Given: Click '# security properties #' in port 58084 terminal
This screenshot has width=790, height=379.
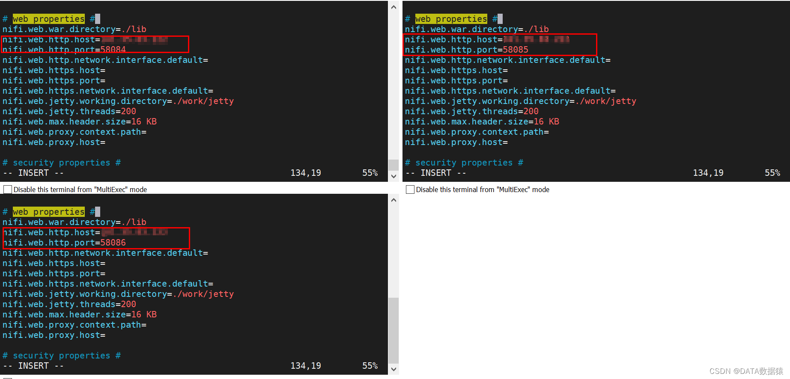Looking at the screenshot, I should click(62, 163).
